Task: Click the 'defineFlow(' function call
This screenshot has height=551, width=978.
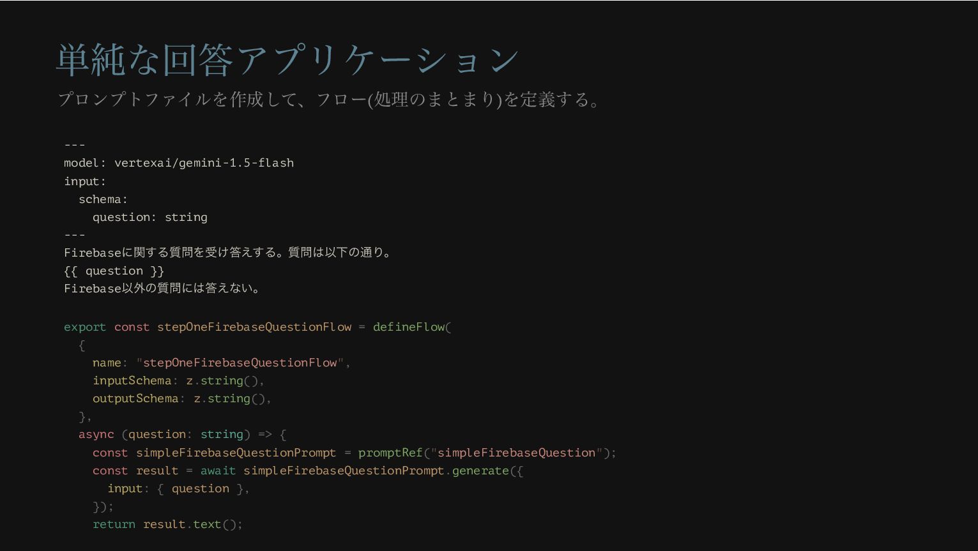Action: point(412,327)
